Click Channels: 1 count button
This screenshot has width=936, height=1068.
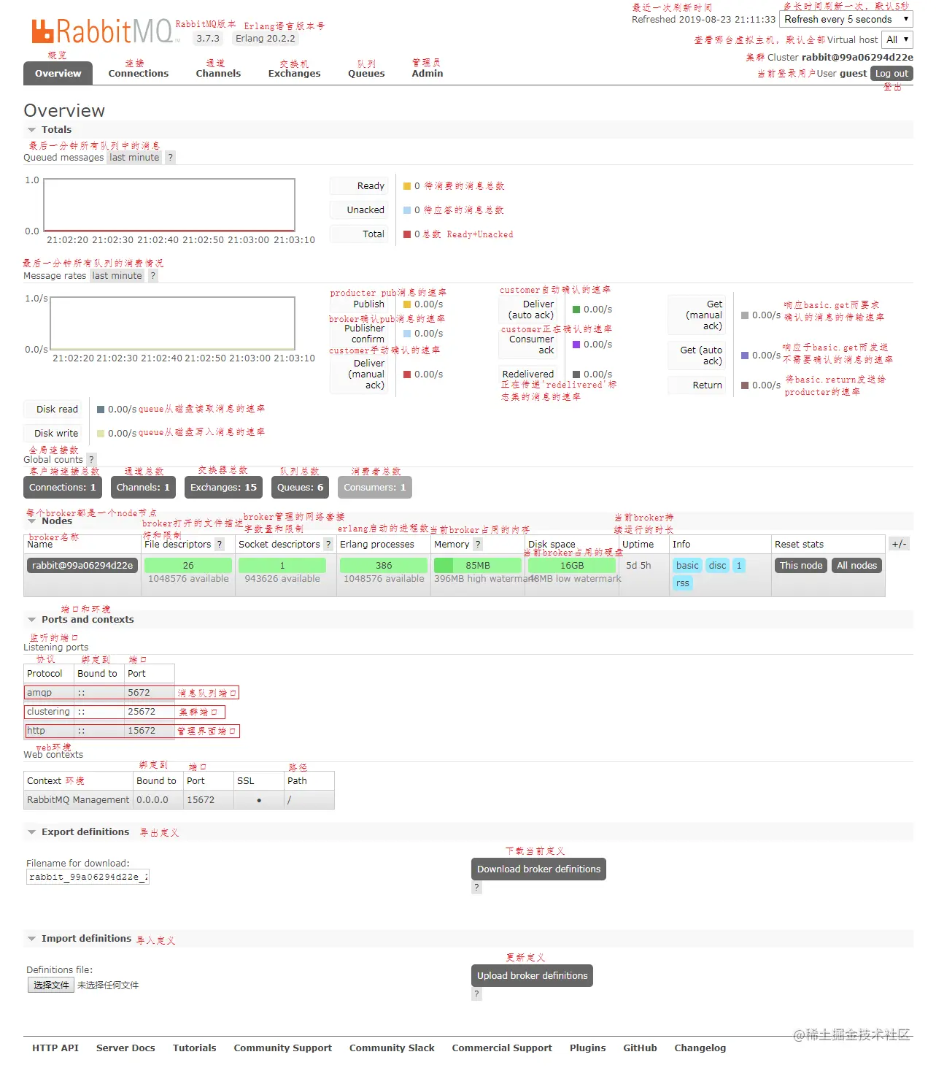pyautogui.click(x=143, y=488)
